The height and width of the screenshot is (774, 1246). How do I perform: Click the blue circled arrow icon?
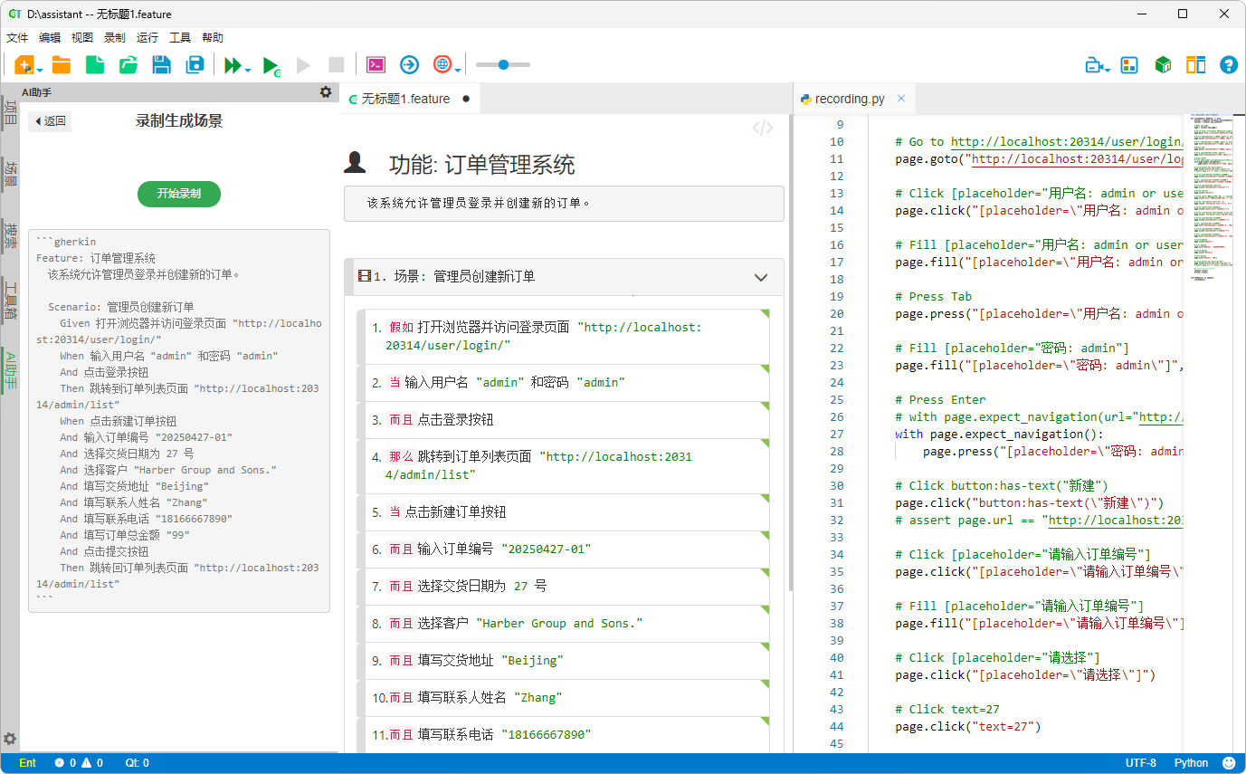(x=410, y=64)
